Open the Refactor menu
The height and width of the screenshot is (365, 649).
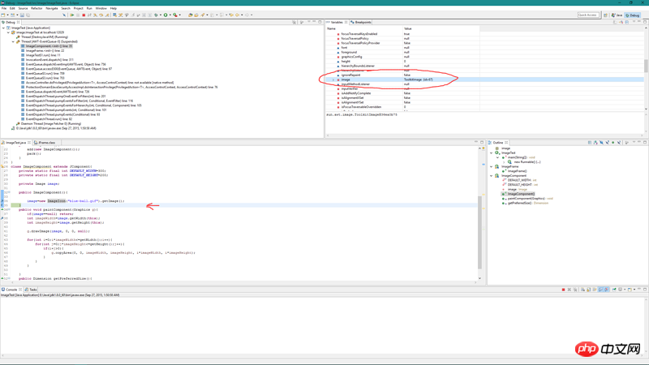click(37, 8)
